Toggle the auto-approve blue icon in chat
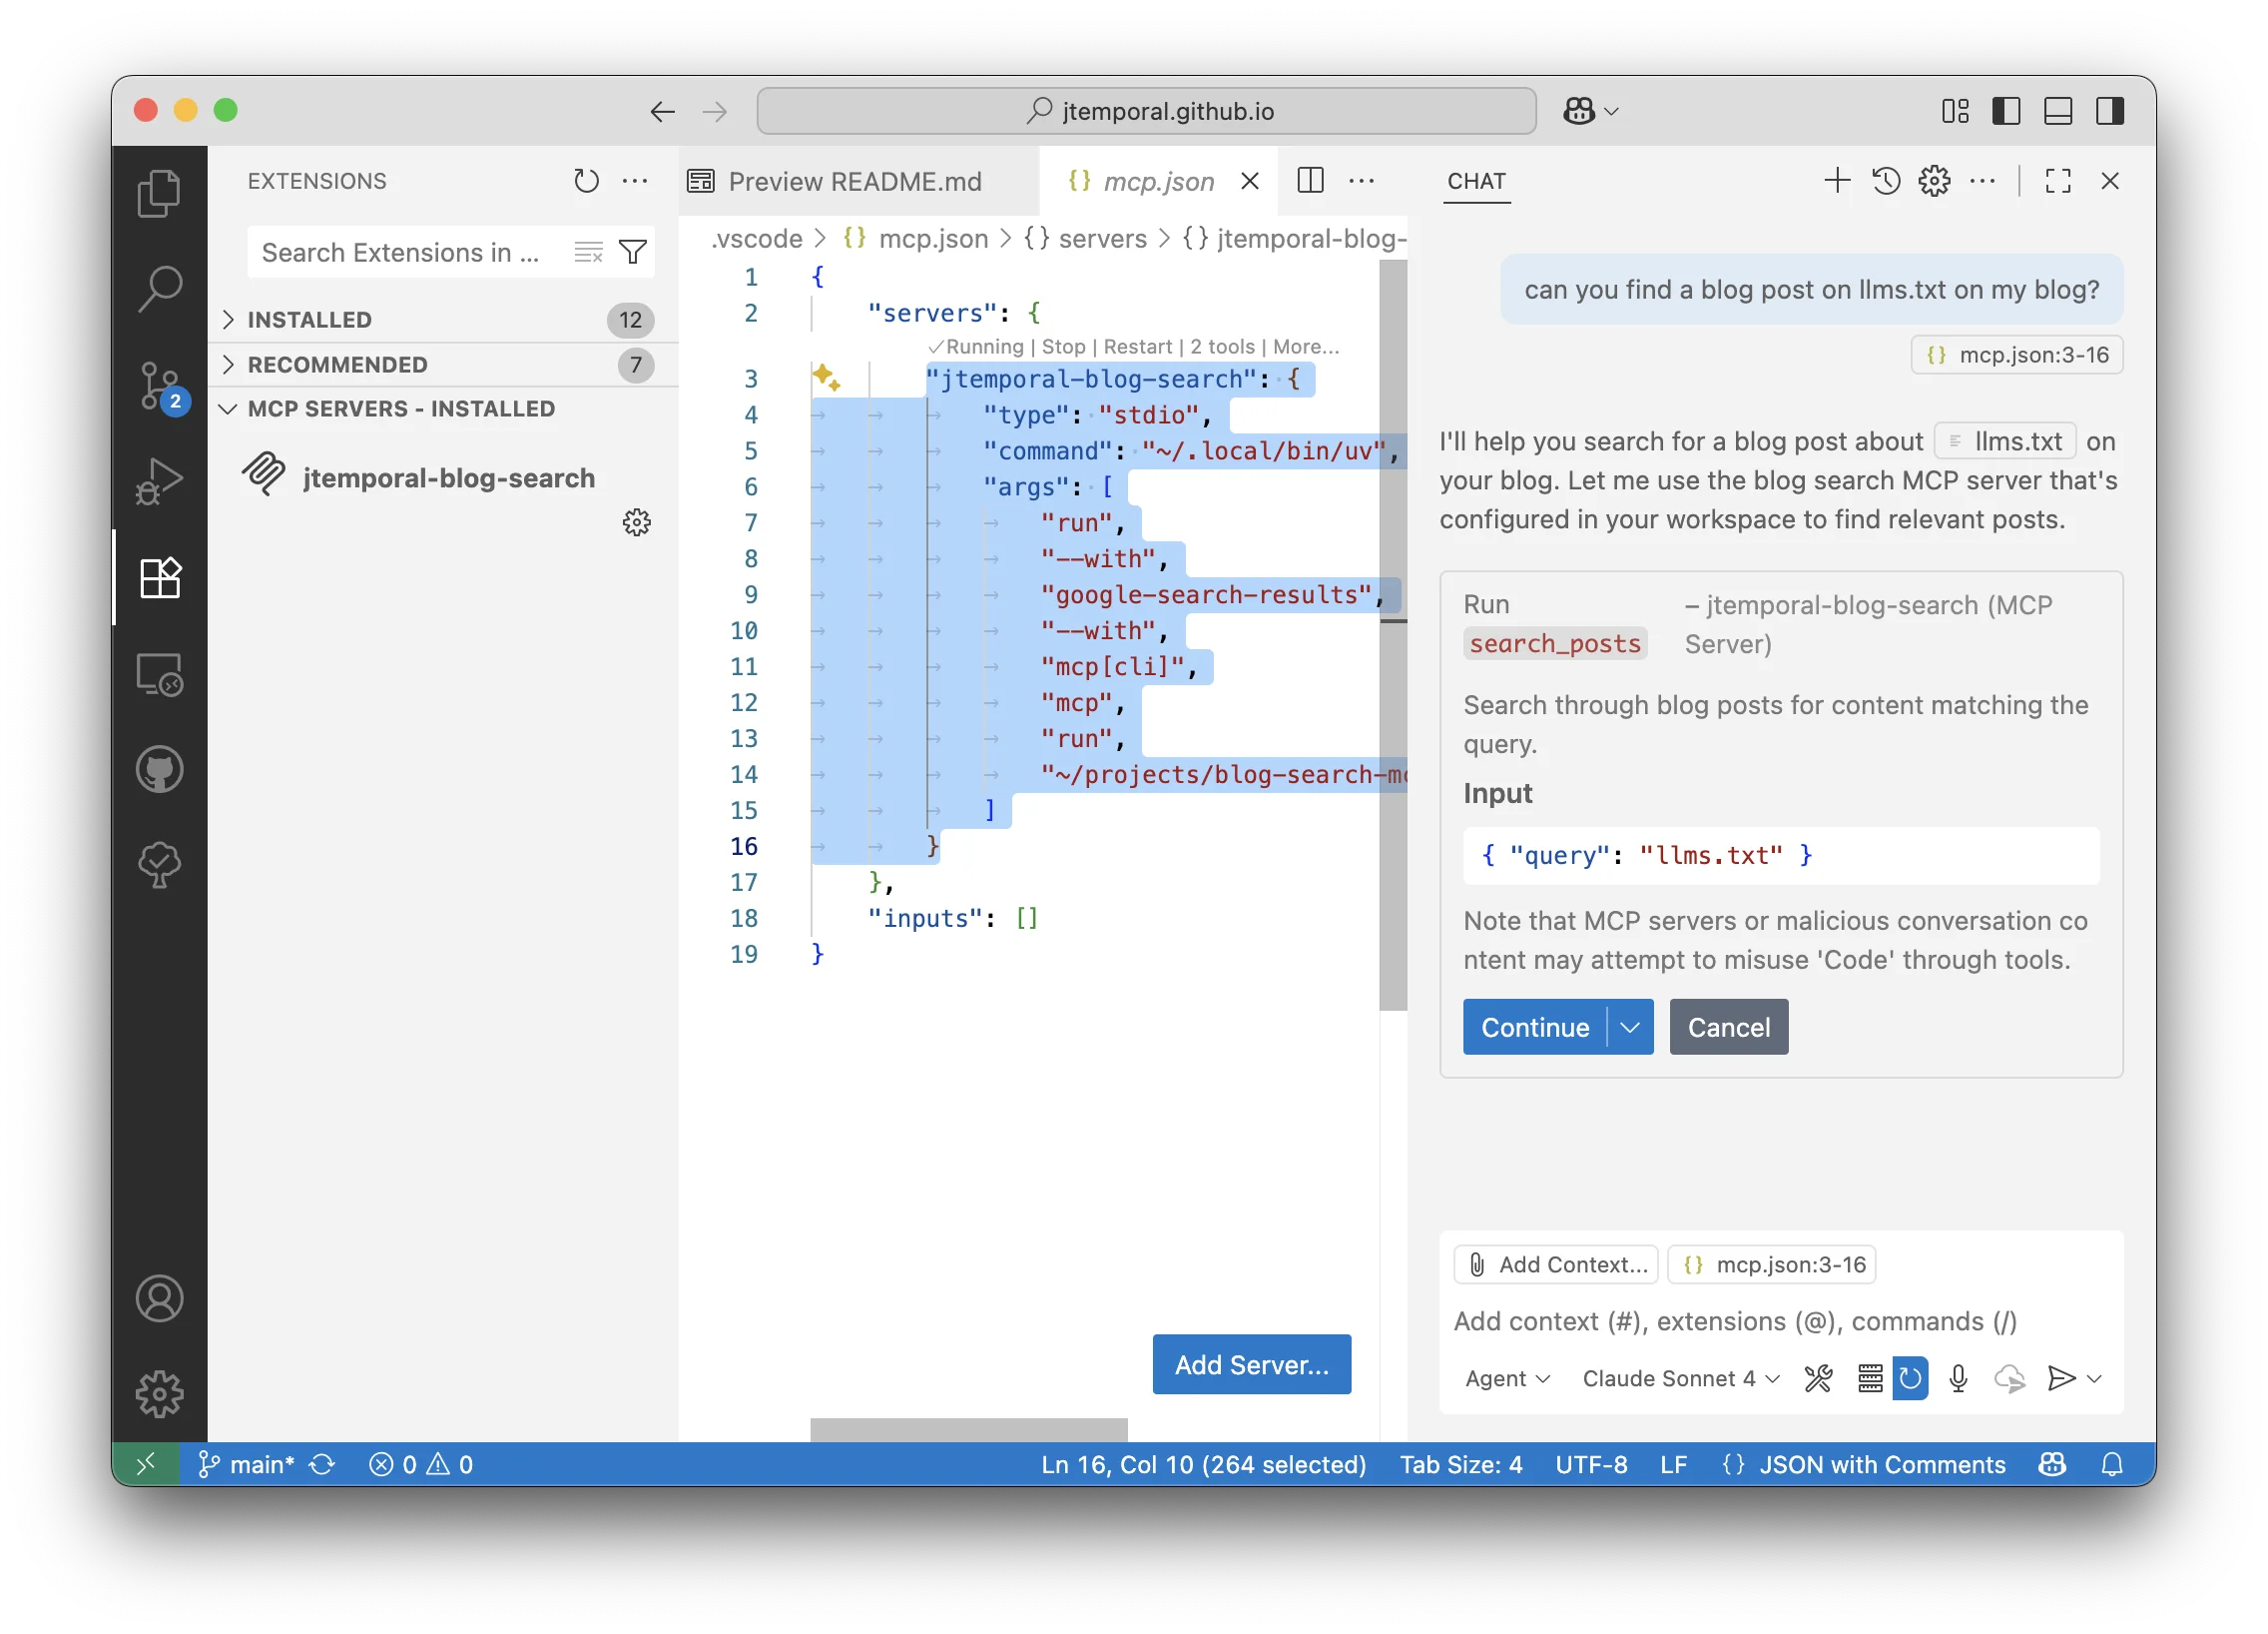Screen dimensions: 2268x1634 (x=1910, y=1379)
